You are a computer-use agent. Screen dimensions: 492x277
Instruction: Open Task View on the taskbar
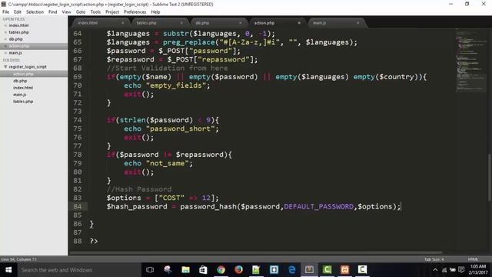coord(150,270)
